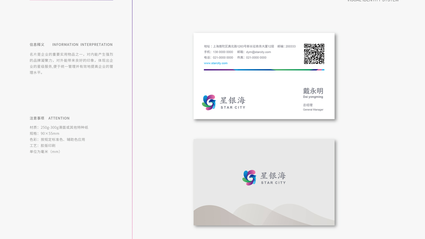Image resolution: width=425 pixels, height=239 pixels.
Task: Select 星银海 on the gray card
Action: tap(273, 175)
